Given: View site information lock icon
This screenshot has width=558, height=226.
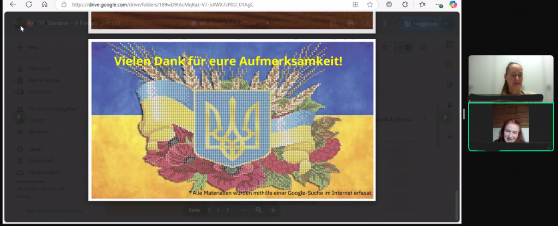Looking at the screenshot, I should [x=64, y=4].
